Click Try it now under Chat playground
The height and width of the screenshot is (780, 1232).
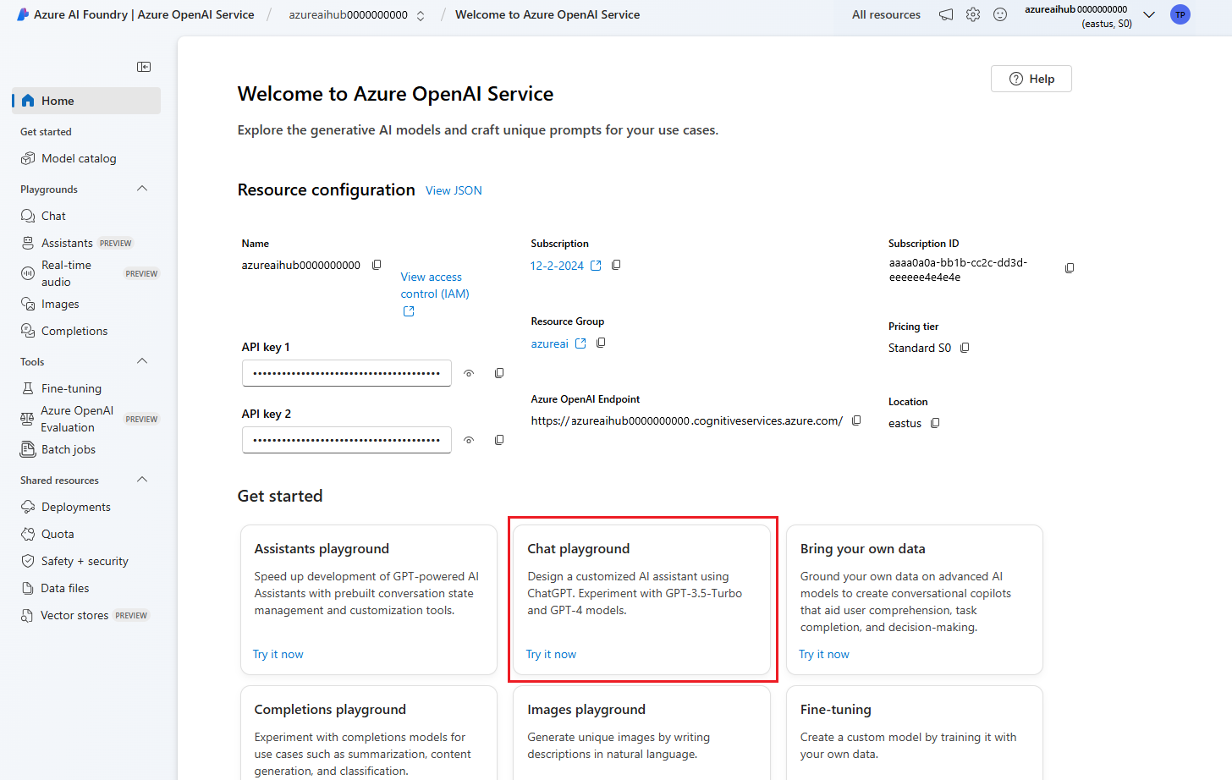tap(551, 653)
